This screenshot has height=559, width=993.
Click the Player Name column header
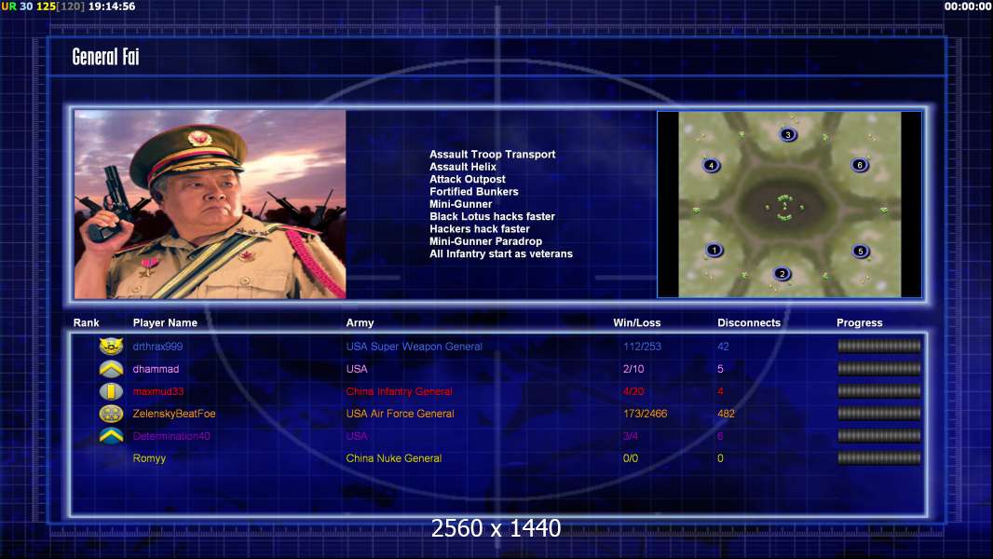165,322
